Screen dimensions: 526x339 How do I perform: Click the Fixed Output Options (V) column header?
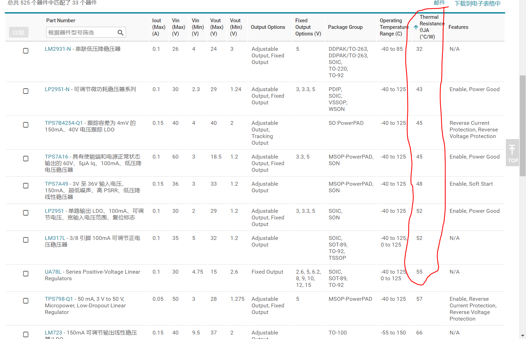pyautogui.click(x=308, y=27)
